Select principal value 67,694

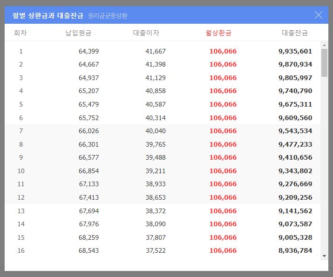[89, 211]
